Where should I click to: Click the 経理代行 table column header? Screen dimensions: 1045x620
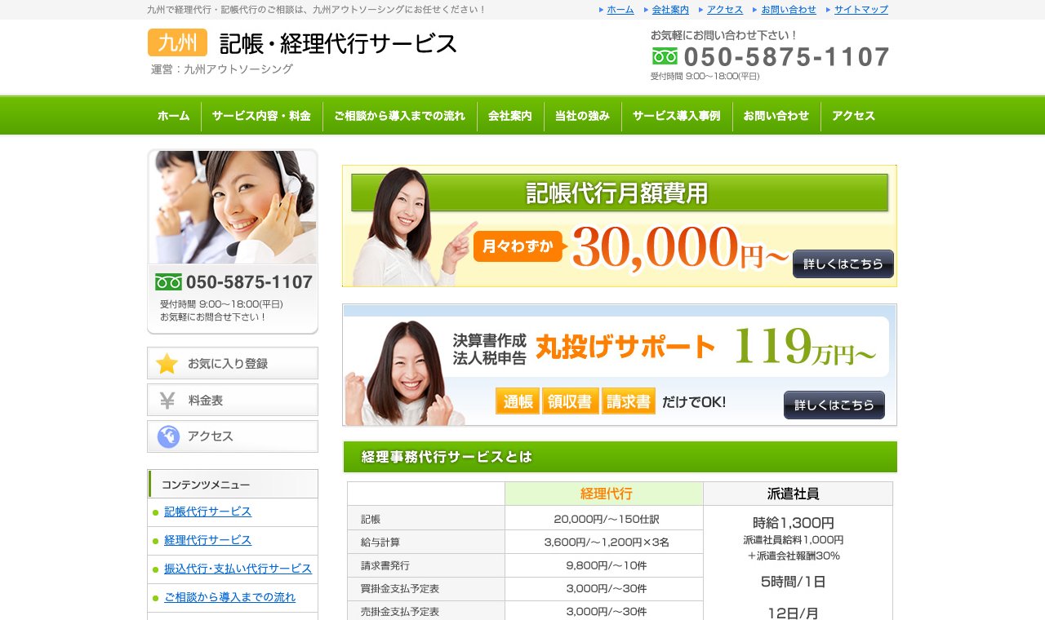[604, 494]
